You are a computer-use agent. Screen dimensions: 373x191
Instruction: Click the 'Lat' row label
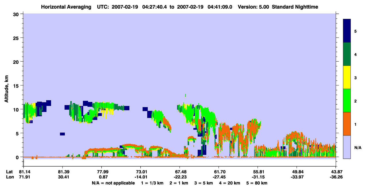(9, 172)
